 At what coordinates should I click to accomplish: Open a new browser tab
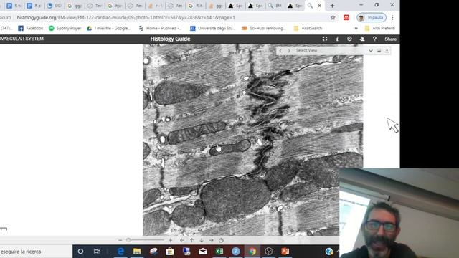tap(332, 6)
